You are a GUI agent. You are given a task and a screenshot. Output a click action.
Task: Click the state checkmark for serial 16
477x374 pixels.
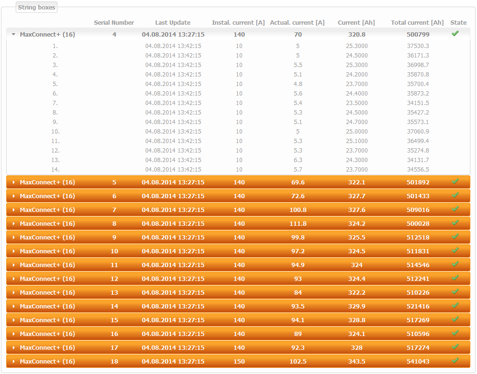pyautogui.click(x=455, y=333)
